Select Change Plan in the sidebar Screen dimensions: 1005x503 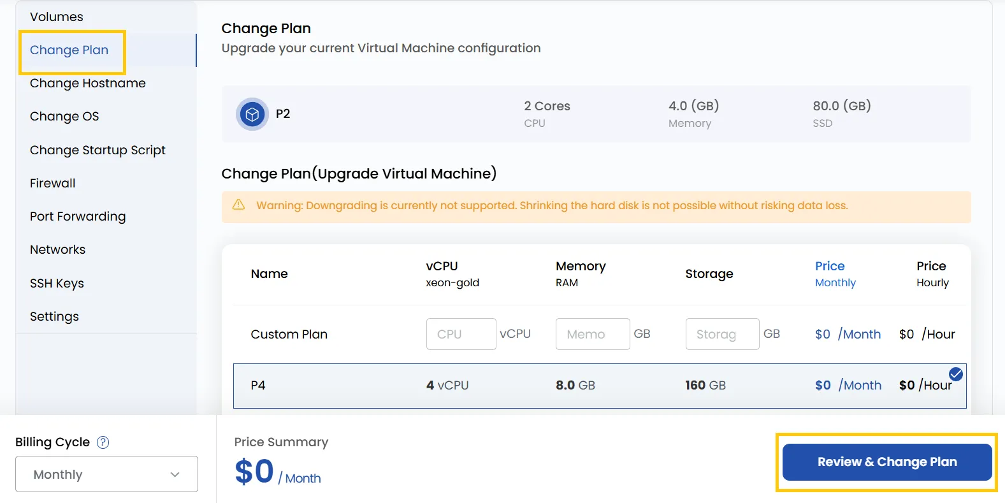coord(69,50)
